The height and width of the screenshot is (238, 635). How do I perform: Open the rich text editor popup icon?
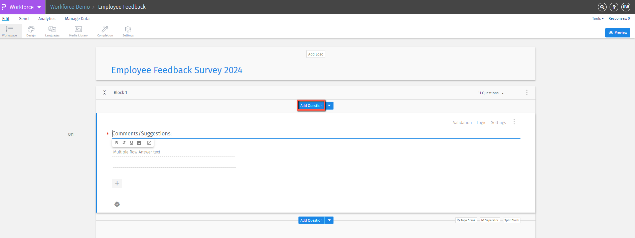pyautogui.click(x=149, y=143)
